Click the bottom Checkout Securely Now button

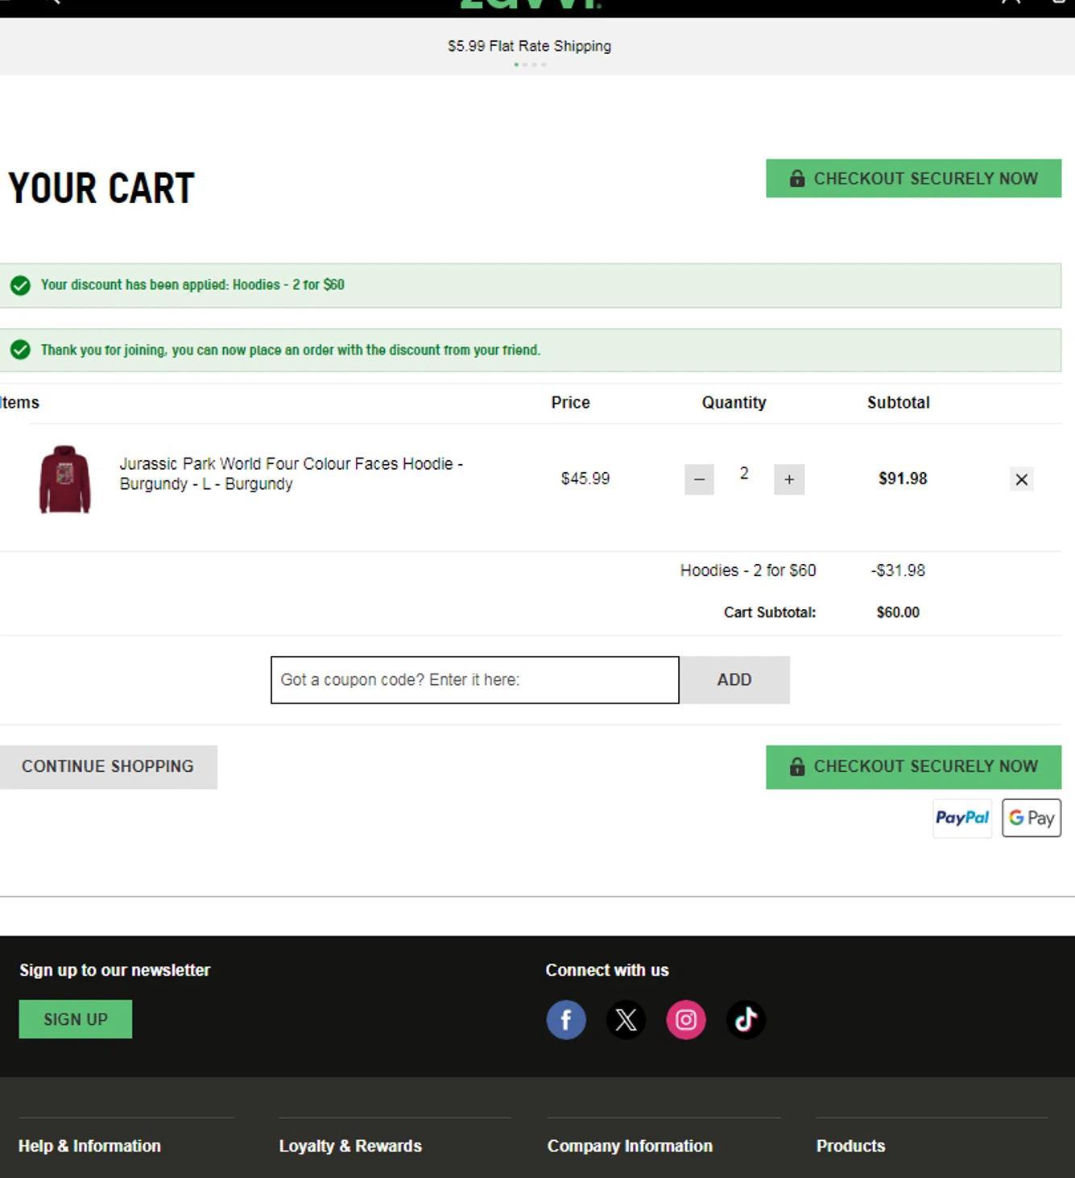pos(913,766)
